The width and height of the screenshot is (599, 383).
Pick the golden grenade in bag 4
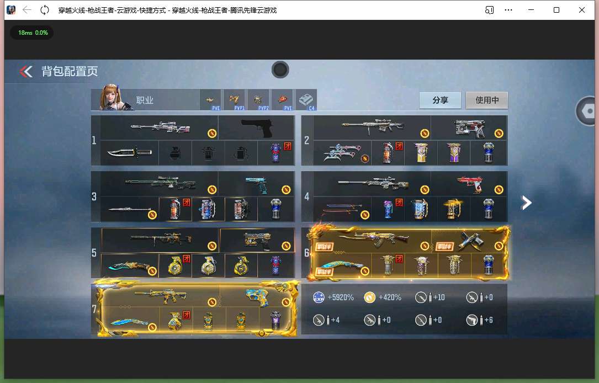point(454,209)
